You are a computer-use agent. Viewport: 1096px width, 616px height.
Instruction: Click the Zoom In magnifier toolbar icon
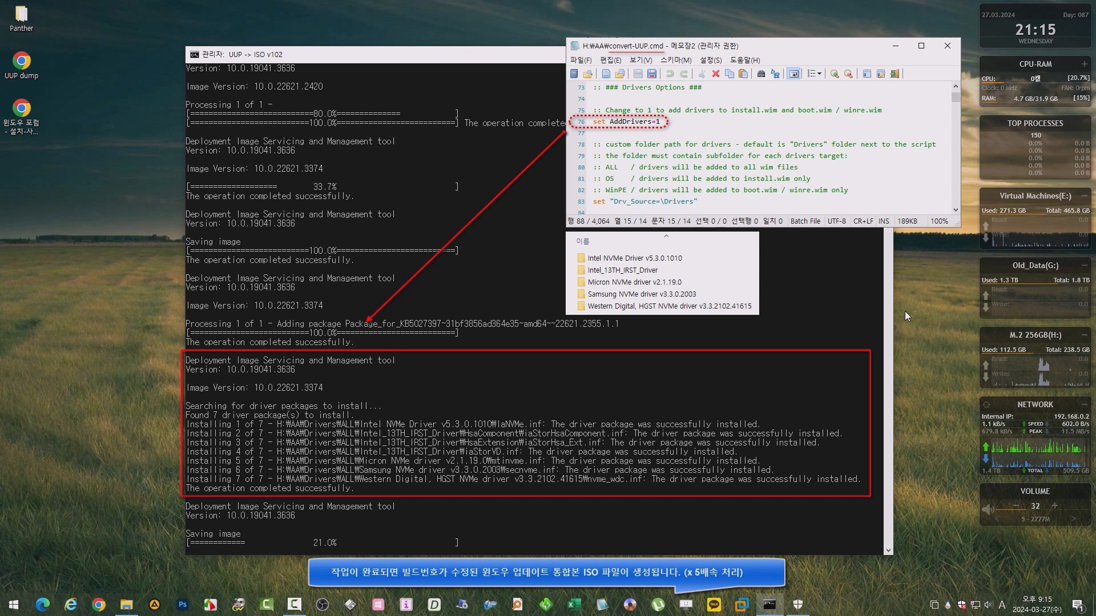(x=835, y=74)
